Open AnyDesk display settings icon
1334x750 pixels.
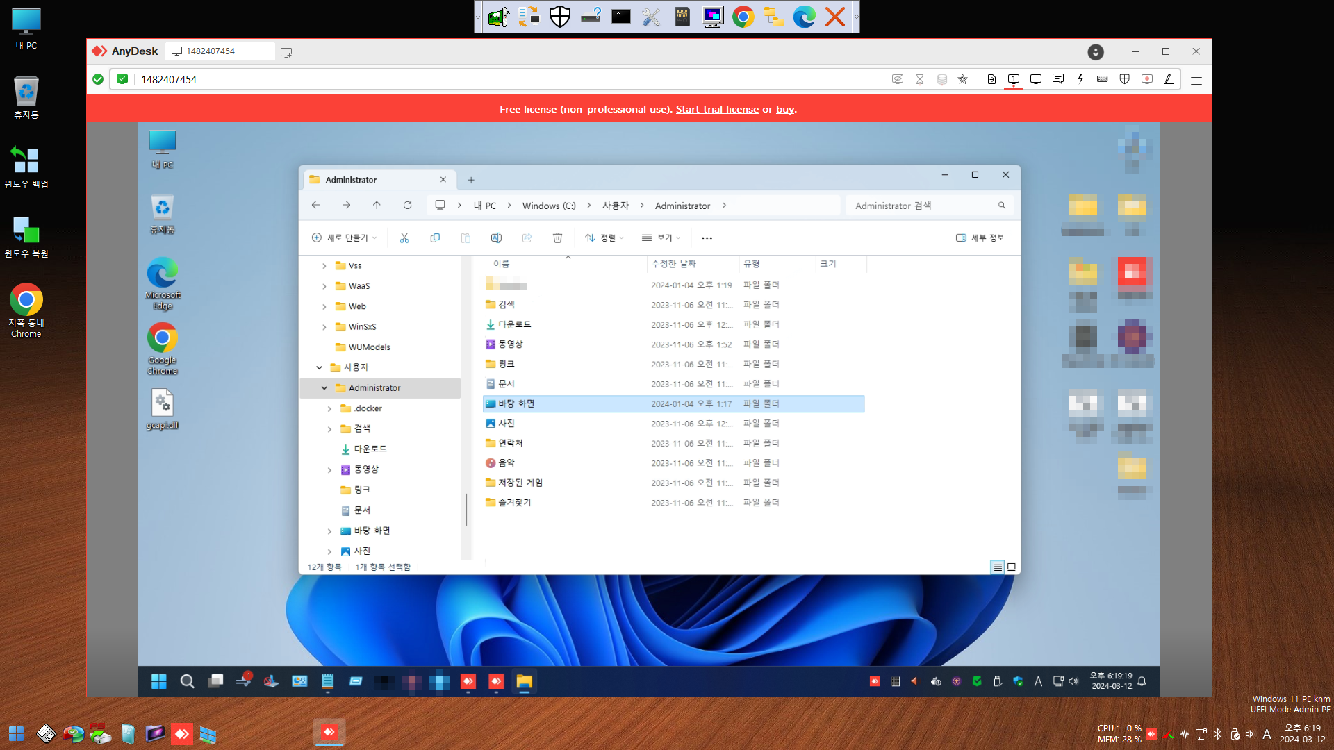click(1036, 79)
